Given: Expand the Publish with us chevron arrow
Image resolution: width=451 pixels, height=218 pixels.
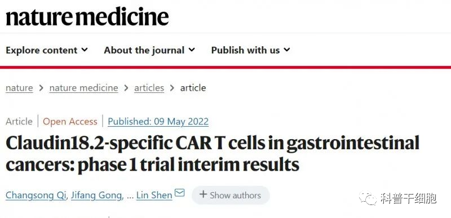Looking at the screenshot, I should [x=287, y=50].
